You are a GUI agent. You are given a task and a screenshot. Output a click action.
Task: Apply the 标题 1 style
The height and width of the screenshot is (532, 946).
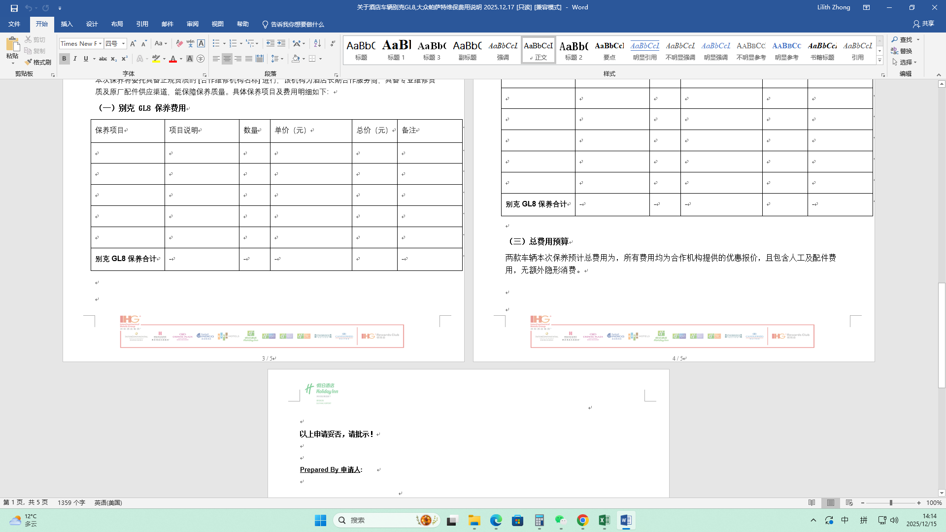click(x=396, y=50)
